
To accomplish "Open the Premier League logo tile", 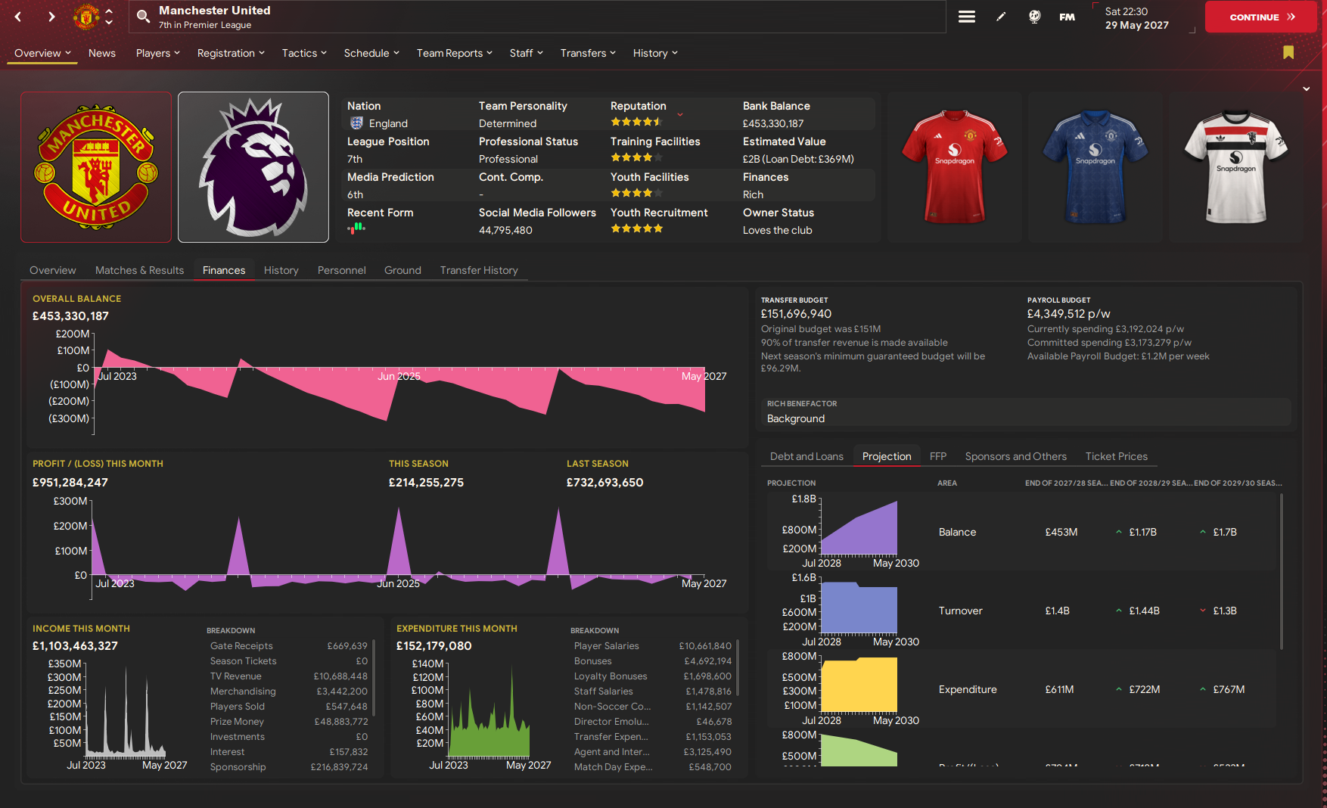I will pyautogui.click(x=253, y=167).
